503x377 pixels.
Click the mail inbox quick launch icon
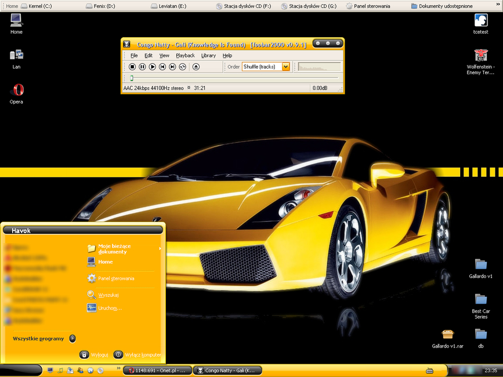pos(70,371)
